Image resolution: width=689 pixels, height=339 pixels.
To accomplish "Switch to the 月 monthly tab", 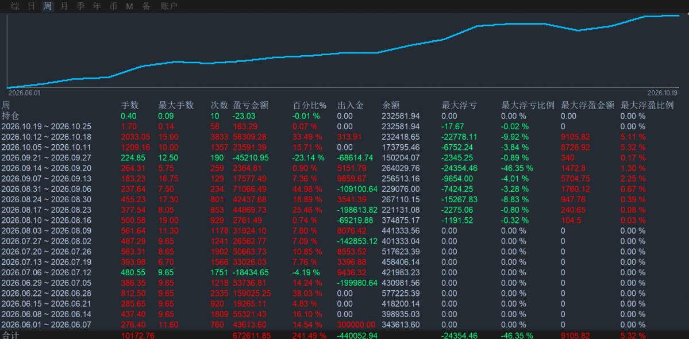I will pyautogui.click(x=64, y=6).
